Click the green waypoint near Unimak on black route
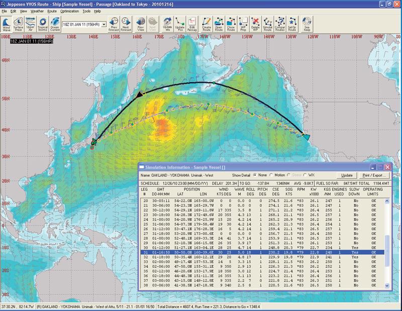 [x=214, y=83]
